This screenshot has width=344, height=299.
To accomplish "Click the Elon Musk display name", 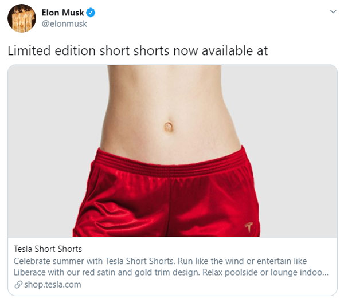I will coord(62,13).
